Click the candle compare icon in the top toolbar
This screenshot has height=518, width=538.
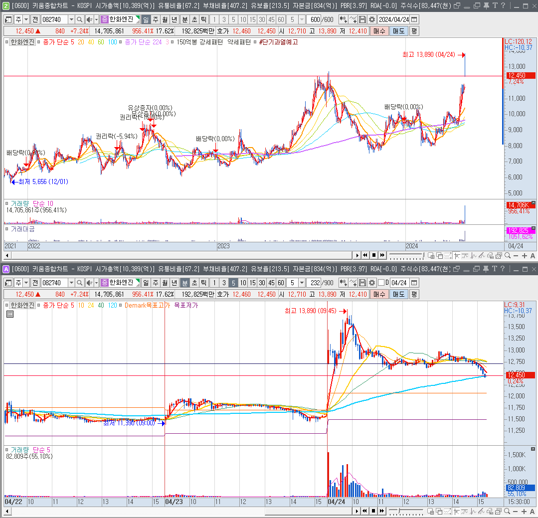pyautogui.click(x=343, y=19)
